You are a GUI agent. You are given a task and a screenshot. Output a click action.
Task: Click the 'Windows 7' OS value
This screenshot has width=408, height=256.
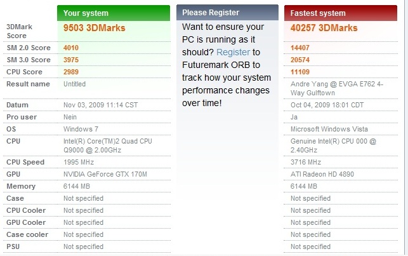[79, 129]
